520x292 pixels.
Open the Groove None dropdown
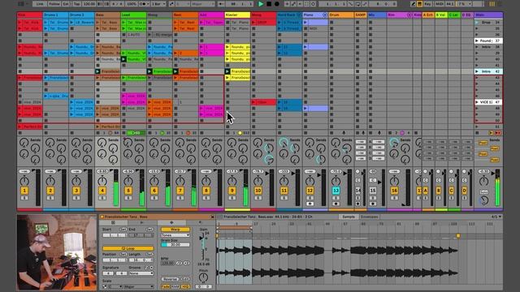(x=141, y=273)
